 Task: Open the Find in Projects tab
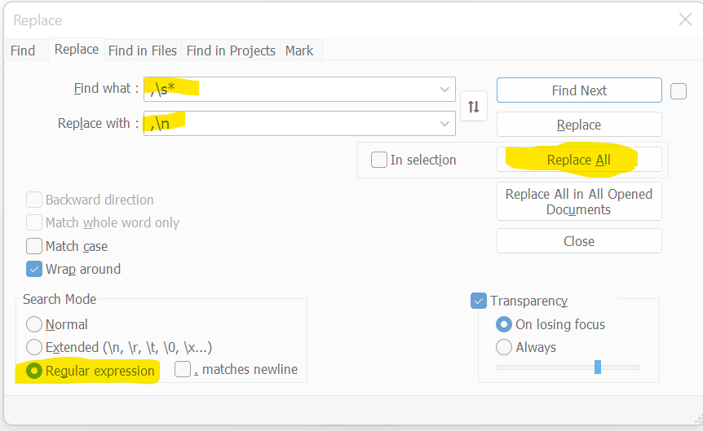(231, 51)
